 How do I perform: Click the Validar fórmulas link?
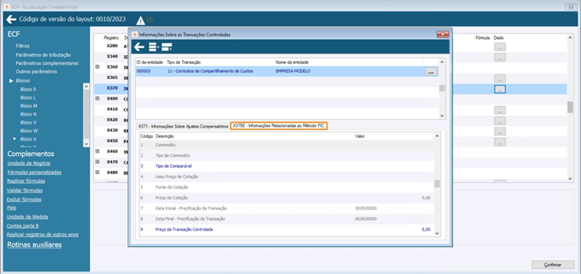point(25,191)
